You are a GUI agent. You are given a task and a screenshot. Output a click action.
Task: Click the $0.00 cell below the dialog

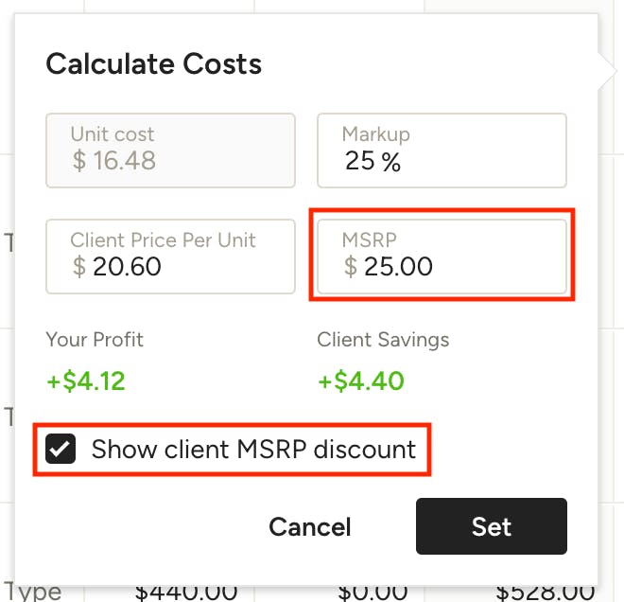pos(373,593)
